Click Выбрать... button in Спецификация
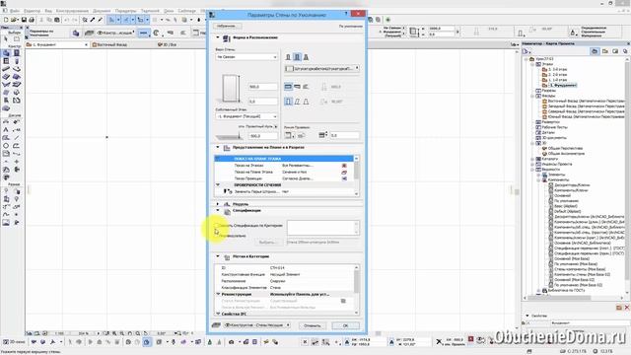Screen dimensions: 631x355 tap(267, 243)
